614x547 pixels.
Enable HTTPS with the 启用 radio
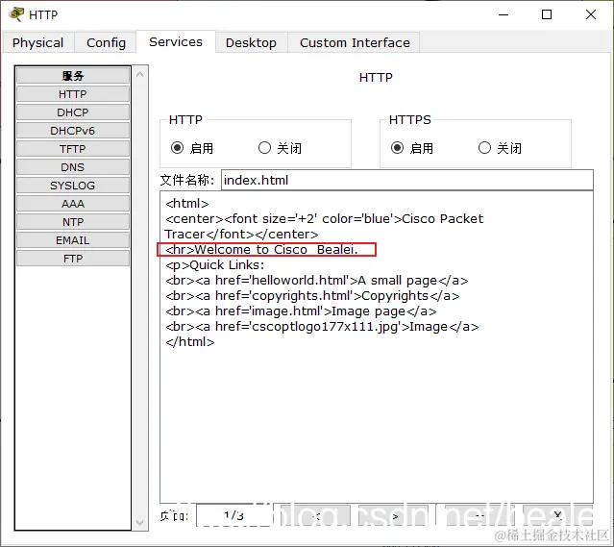397,148
